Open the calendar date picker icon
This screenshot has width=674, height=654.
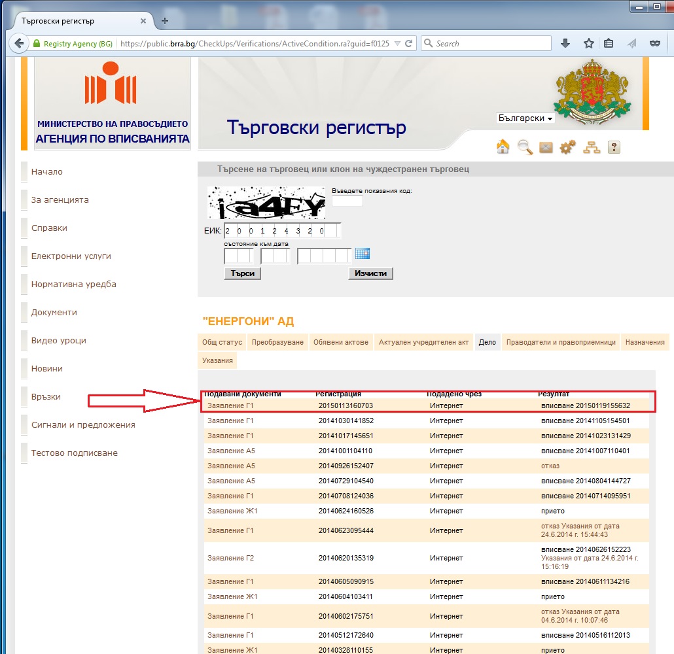click(x=363, y=254)
